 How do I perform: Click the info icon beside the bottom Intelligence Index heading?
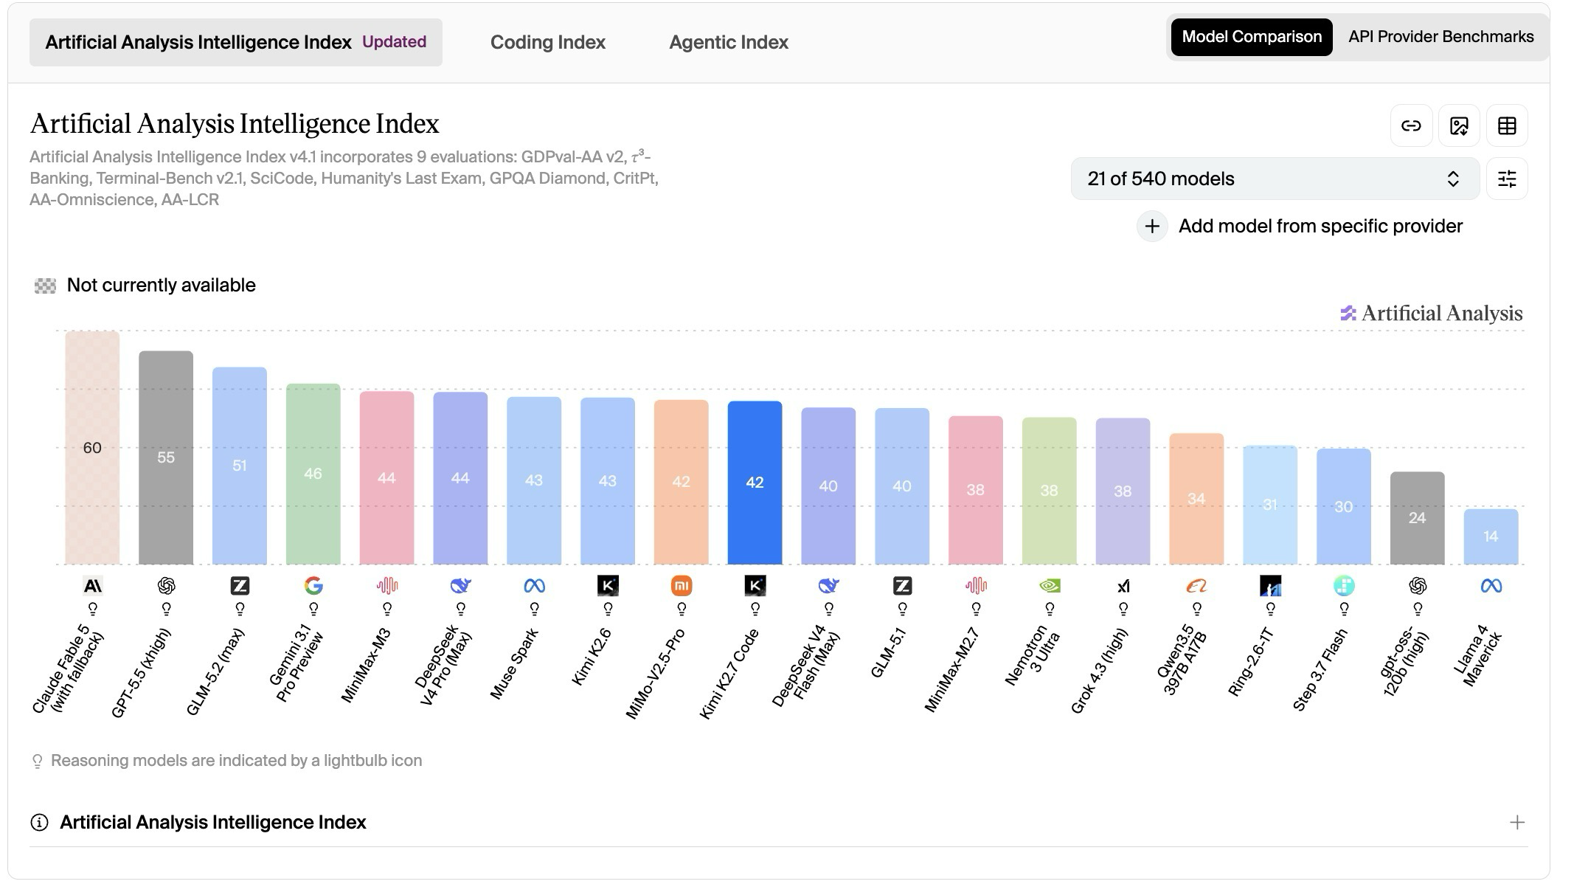pos(39,822)
